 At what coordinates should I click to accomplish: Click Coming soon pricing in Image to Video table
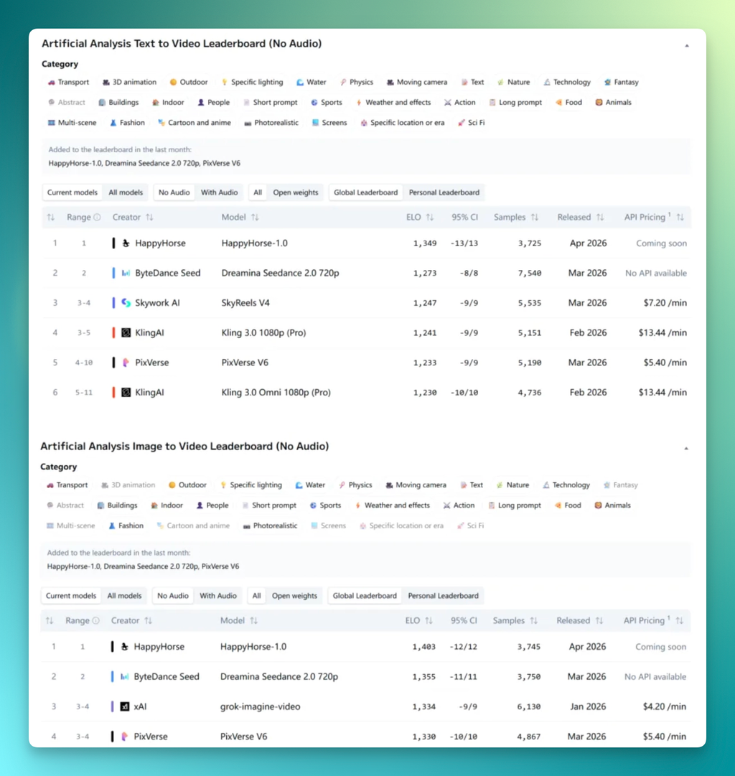click(x=661, y=647)
